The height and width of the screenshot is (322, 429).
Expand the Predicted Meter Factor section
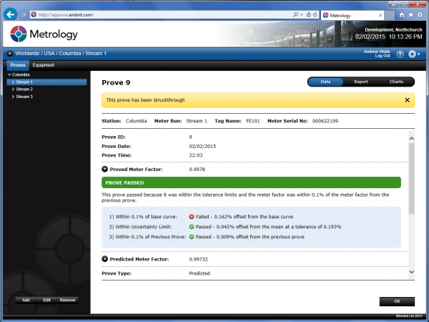pyautogui.click(x=104, y=259)
